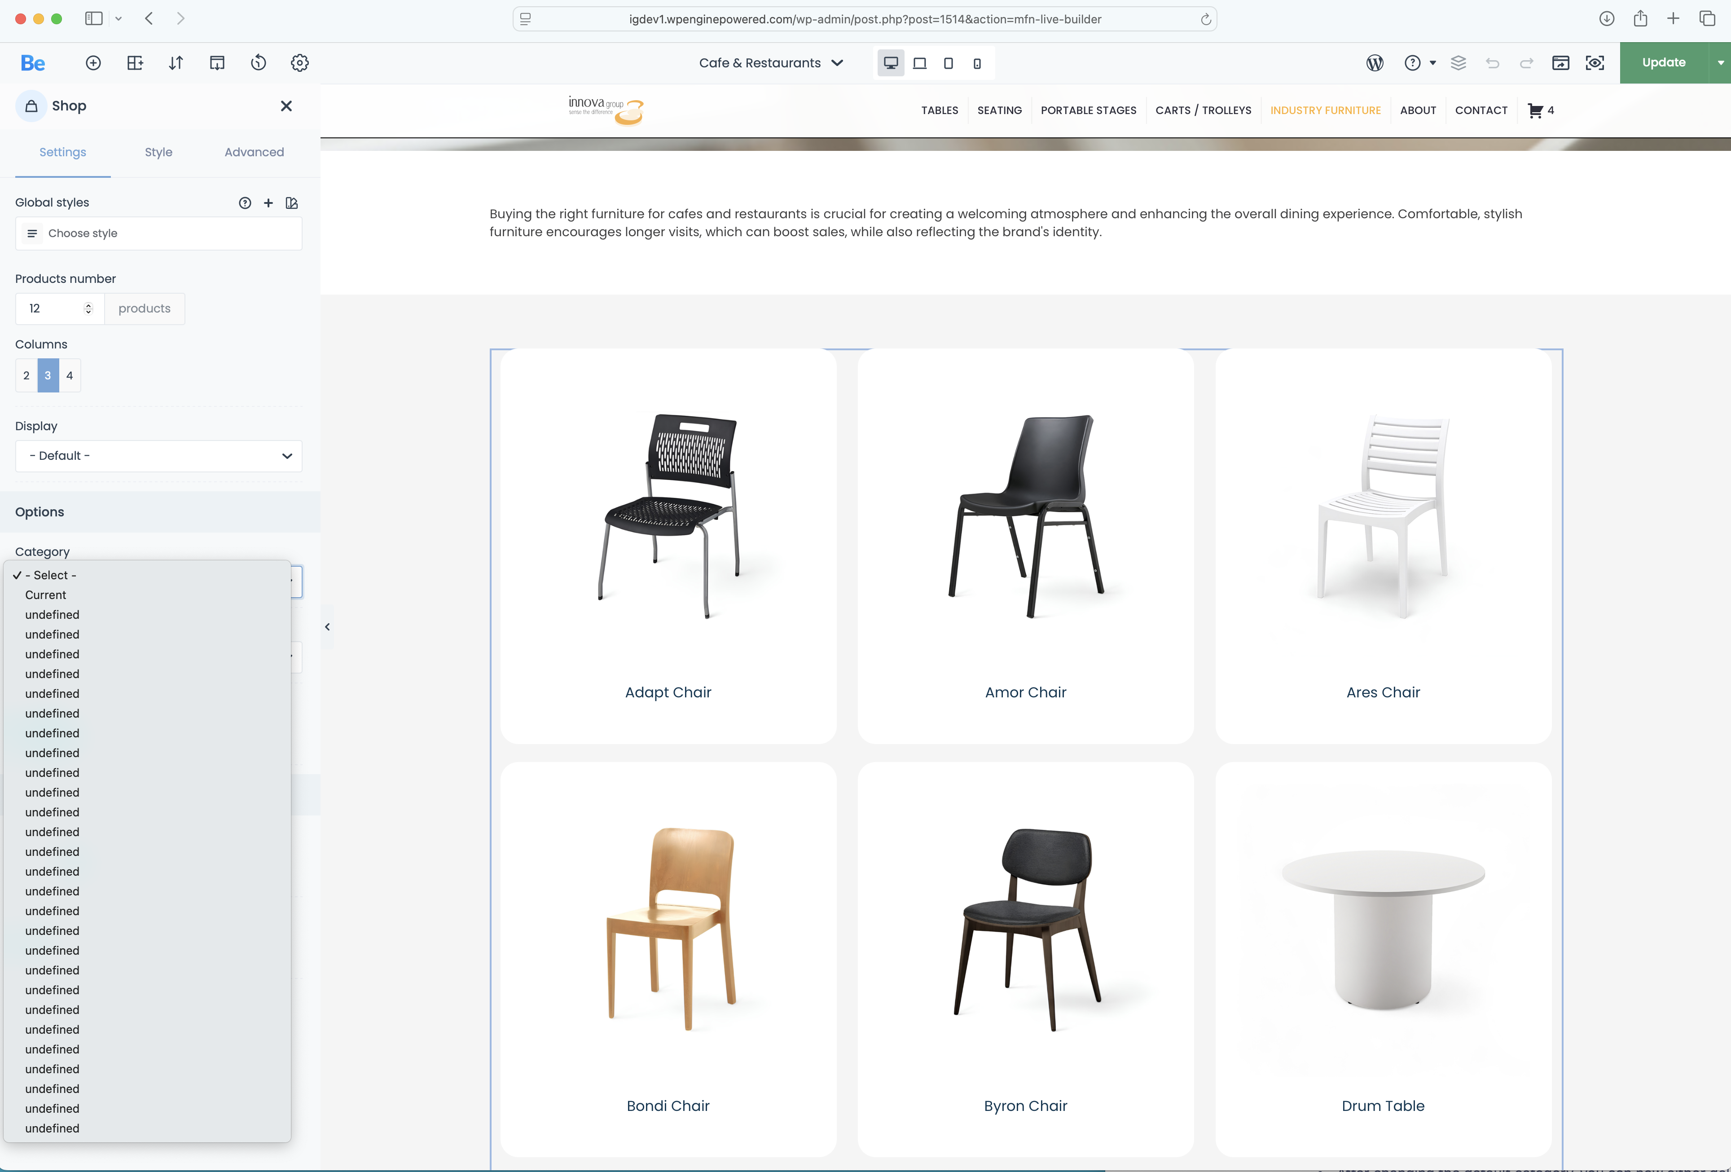
Task: Open the navigator layers icon
Action: pyautogui.click(x=1459, y=62)
